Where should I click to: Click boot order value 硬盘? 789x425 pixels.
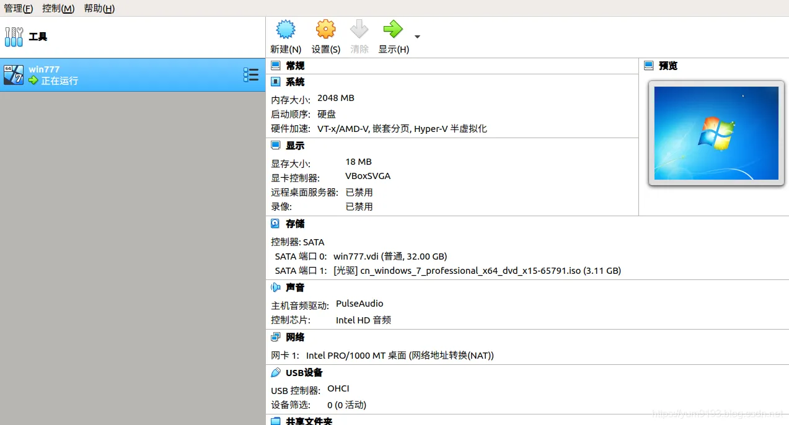(327, 114)
